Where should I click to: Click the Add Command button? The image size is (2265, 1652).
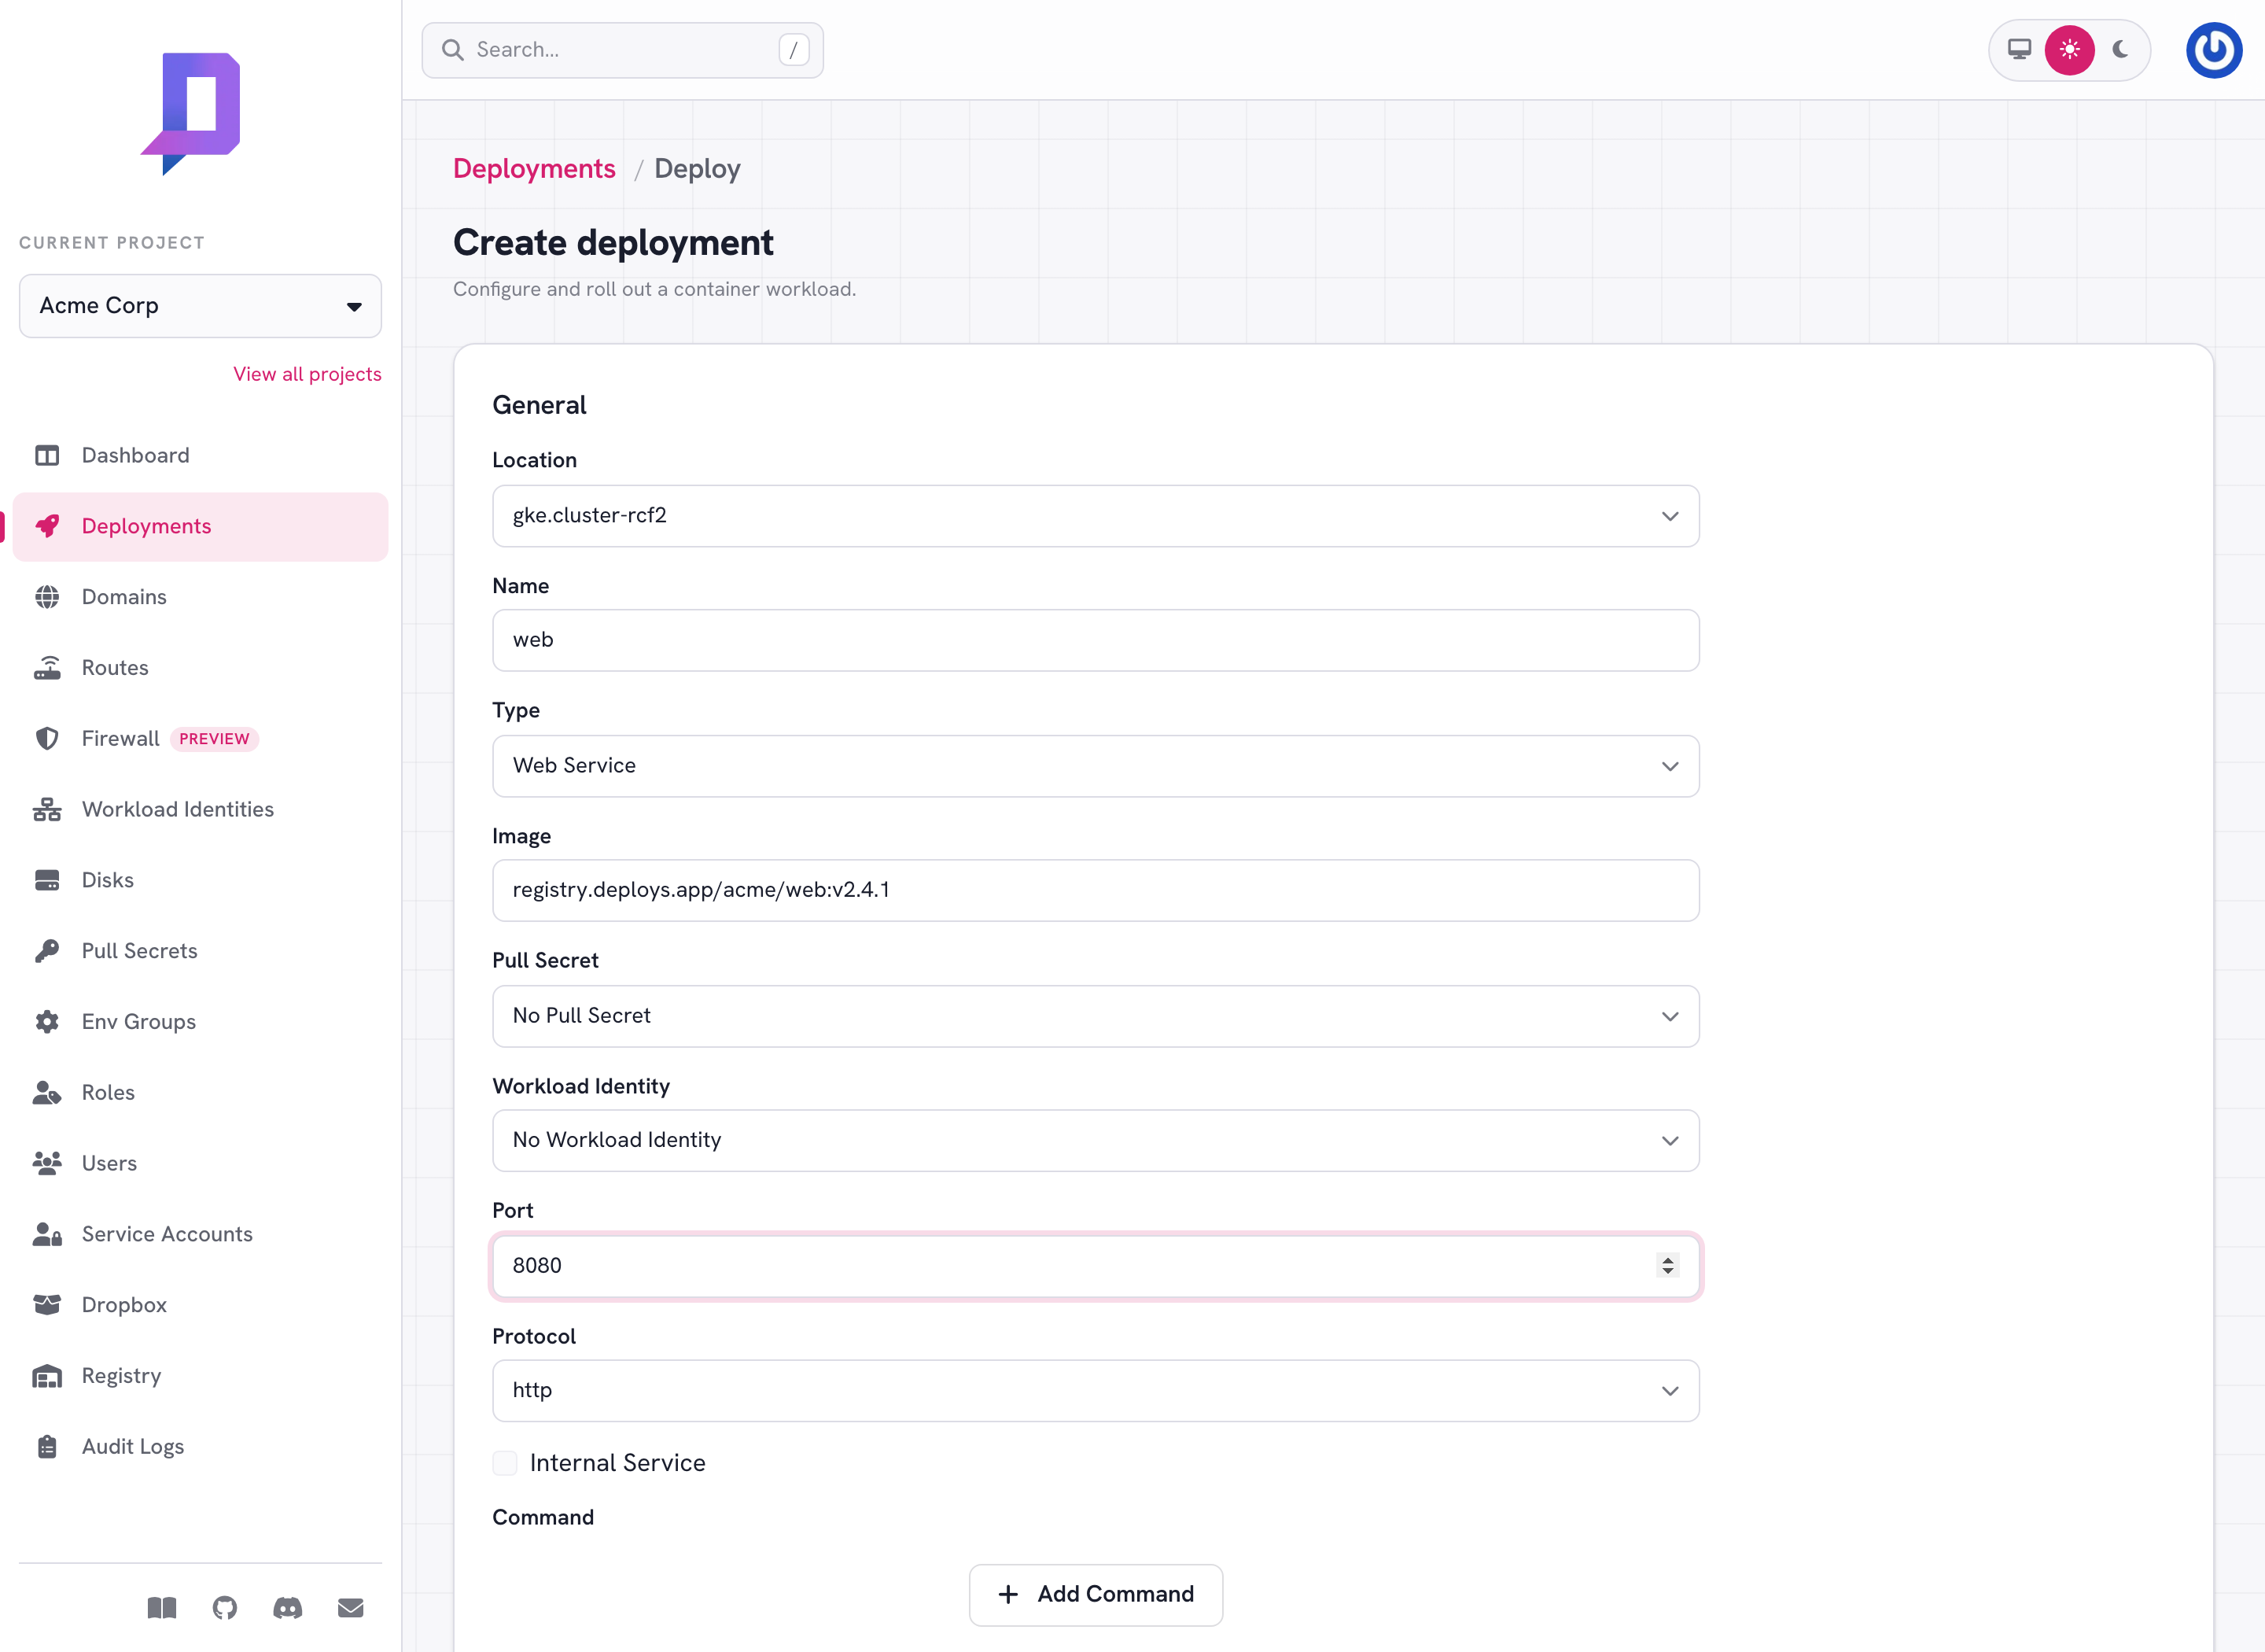[1096, 1594]
